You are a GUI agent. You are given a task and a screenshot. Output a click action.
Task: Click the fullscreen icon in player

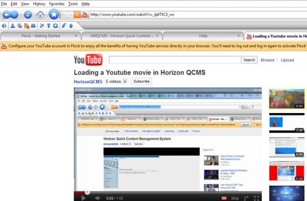[x=256, y=198]
